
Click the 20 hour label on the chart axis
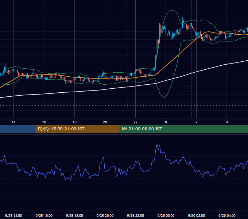(105, 122)
